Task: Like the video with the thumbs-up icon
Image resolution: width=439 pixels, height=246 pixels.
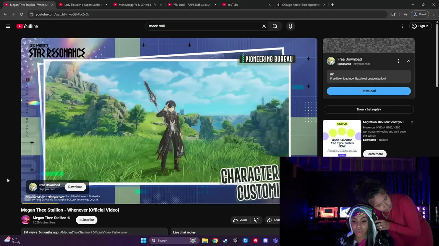Action: pyautogui.click(x=240, y=220)
